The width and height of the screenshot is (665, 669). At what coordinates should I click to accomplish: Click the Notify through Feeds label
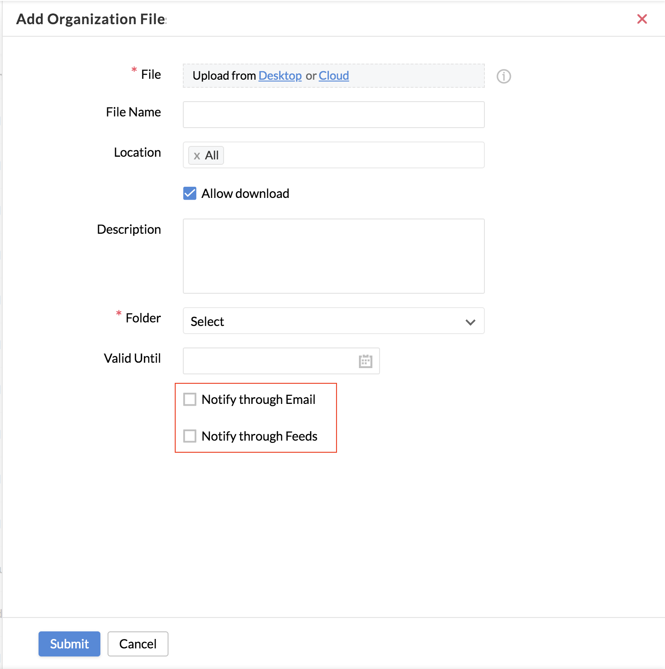coord(259,436)
